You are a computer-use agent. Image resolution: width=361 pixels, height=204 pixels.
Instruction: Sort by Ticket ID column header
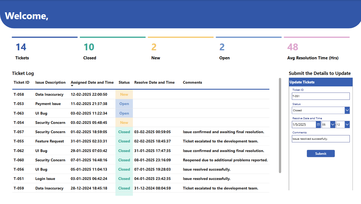(21, 83)
